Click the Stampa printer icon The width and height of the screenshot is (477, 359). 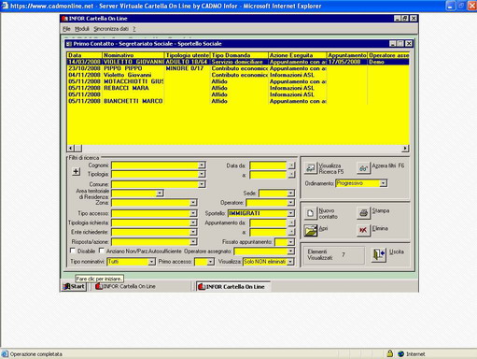pyautogui.click(x=363, y=213)
